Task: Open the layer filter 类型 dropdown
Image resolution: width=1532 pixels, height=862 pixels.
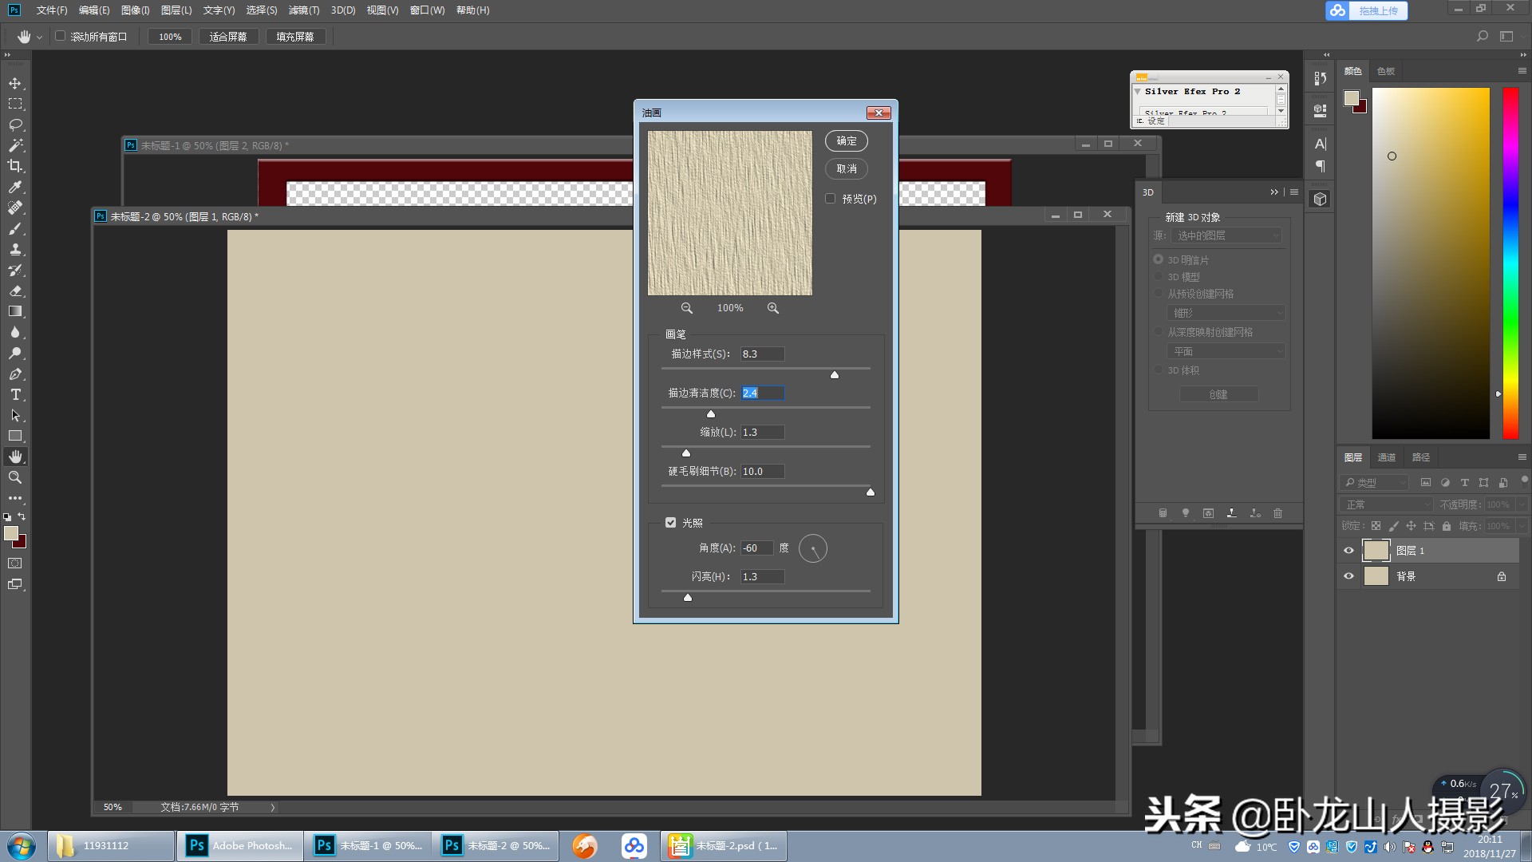Action: coord(1374,483)
